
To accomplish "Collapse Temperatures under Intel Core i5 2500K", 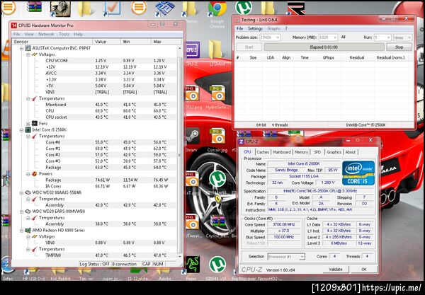I will click(28, 136).
